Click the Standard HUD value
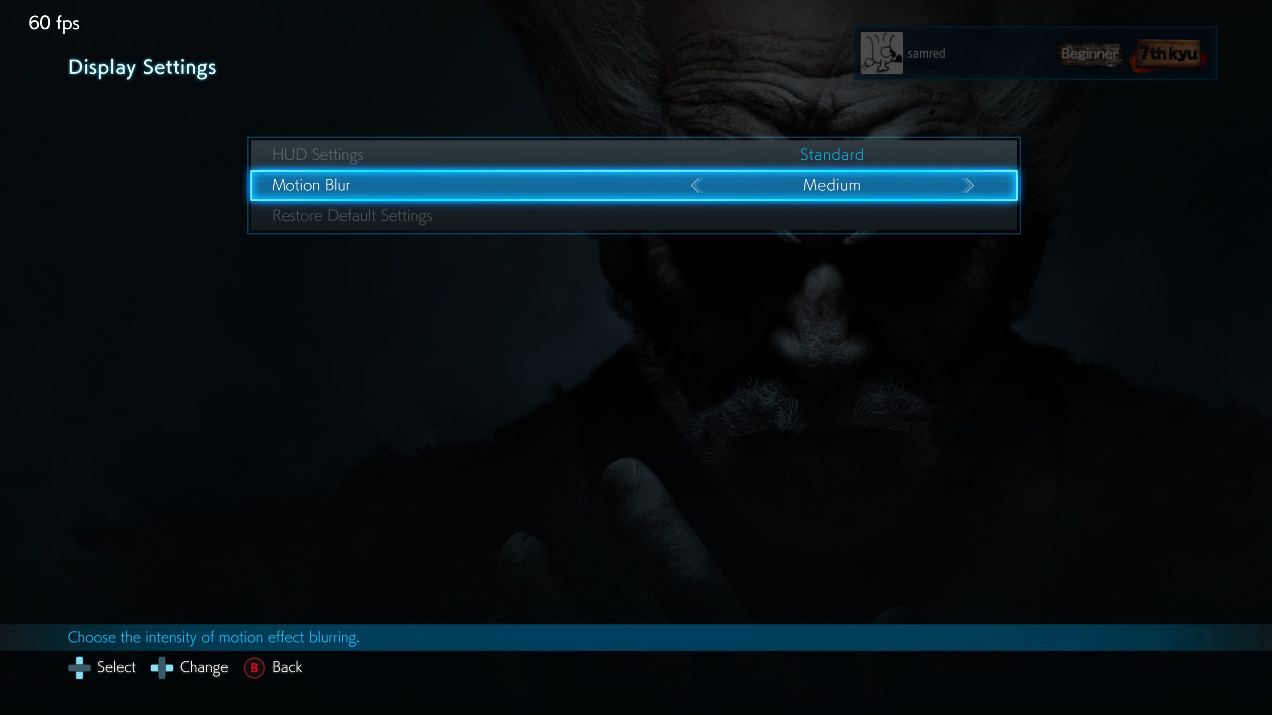 click(x=831, y=154)
